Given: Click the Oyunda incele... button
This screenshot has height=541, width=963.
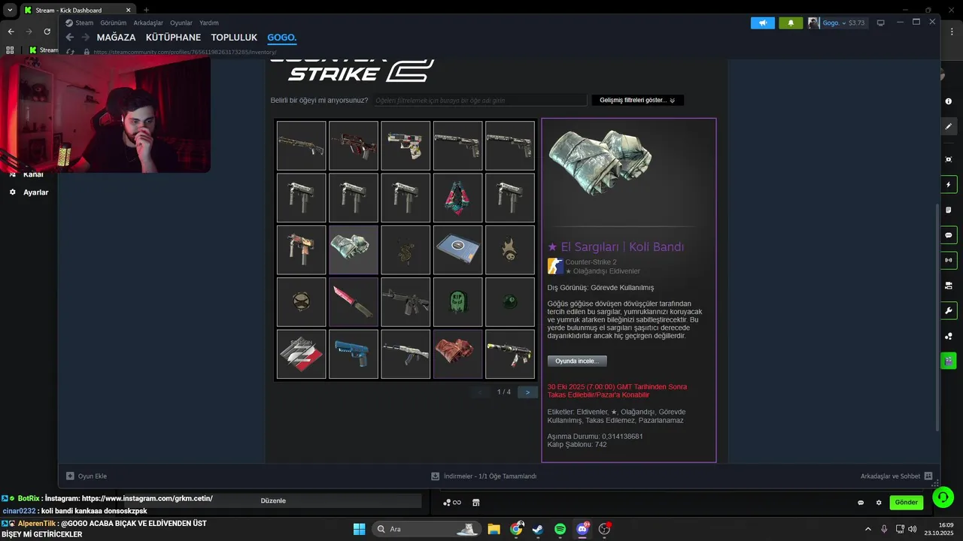Looking at the screenshot, I should [x=577, y=361].
